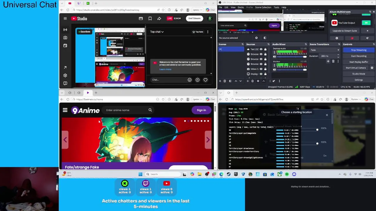Open Audio Mixer three-dot menu at bottom
The height and width of the screenshot is (211, 376).
(x=279, y=81)
